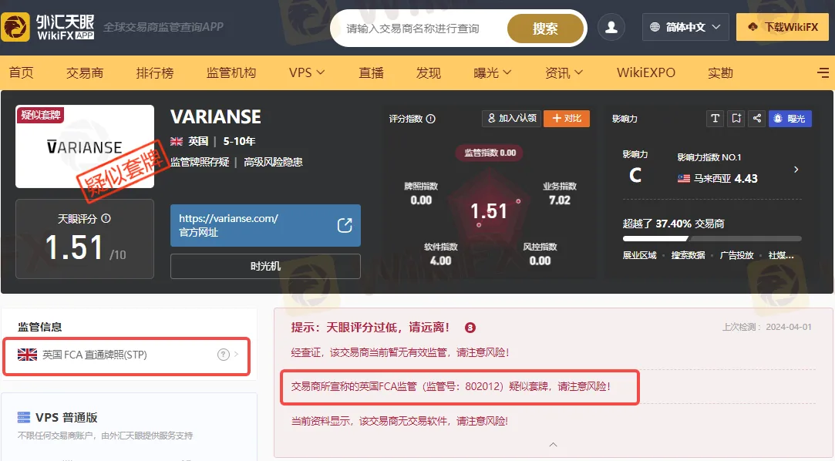
Task: Open WikiEXPO nav item
Action: click(x=646, y=72)
